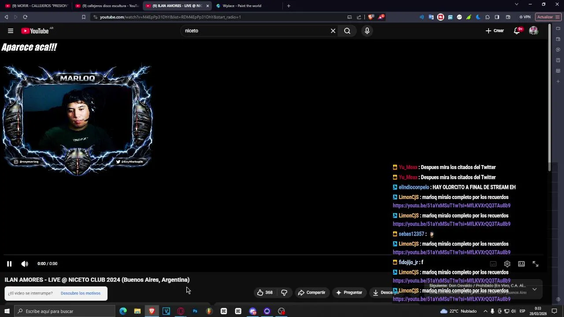Image resolution: width=564 pixels, height=317 pixels.
Task: Pause the video with the player button
Action: click(x=9, y=264)
